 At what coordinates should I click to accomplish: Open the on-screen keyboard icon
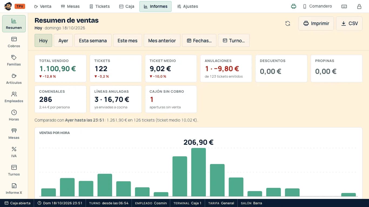[344, 6]
